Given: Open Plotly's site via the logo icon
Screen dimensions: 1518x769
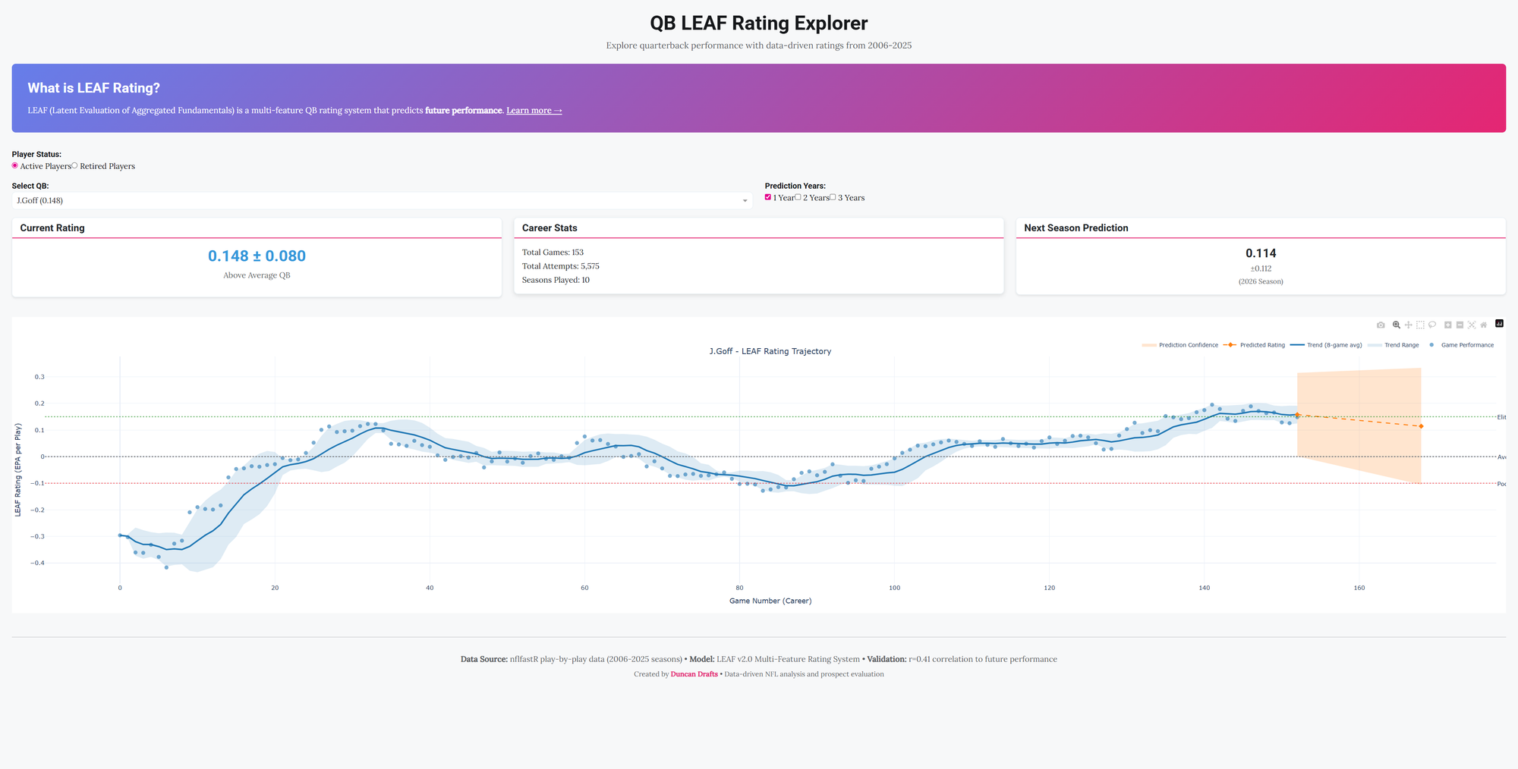Looking at the screenshot, I should coord(1500,325).
